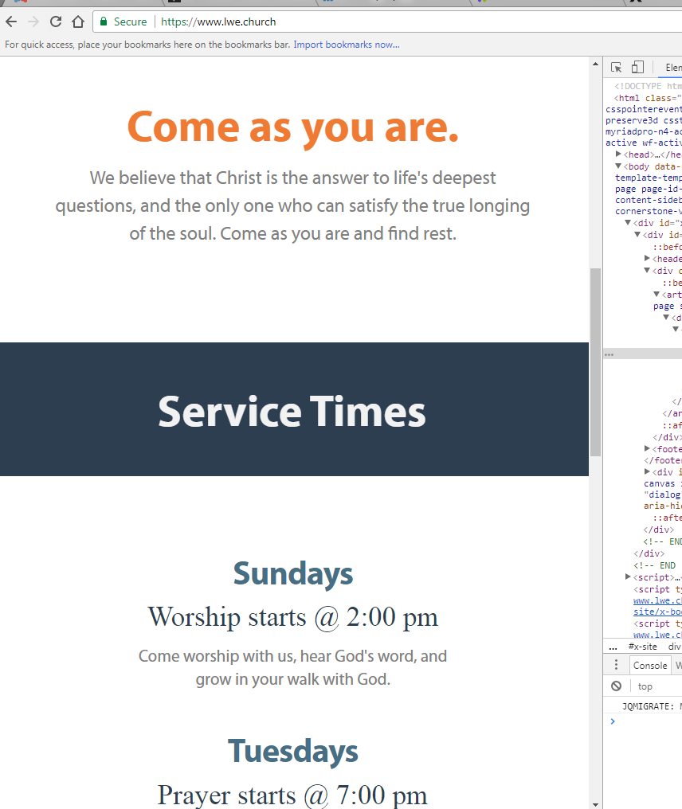
Task: Select the Console drawer tab
Action: 650,665
